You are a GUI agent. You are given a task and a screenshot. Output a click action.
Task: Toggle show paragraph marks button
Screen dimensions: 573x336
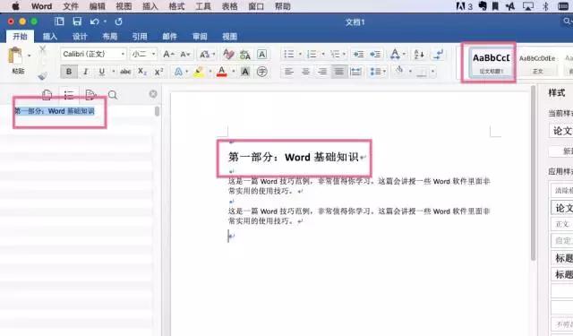438,55
